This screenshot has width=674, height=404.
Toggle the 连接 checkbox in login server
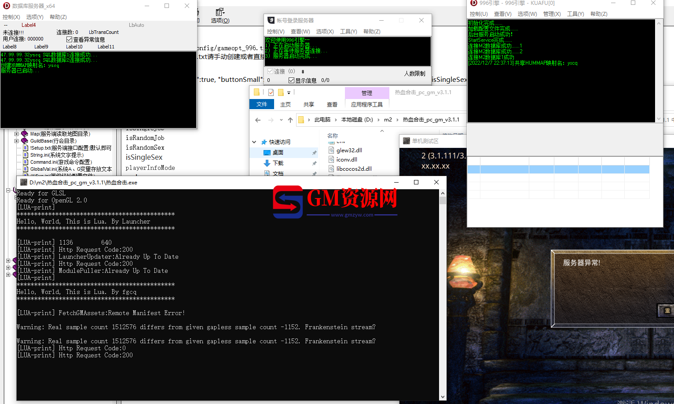[270, 71]
